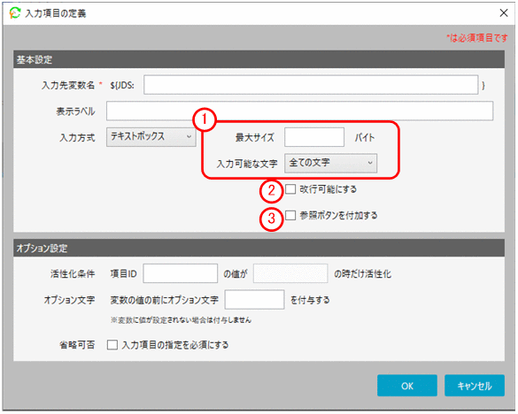Click the キャンセル button
518x414 pixels.
coord(475,386)
